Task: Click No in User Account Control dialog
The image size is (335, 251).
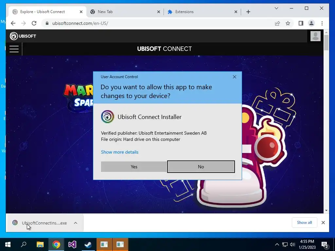Action: click(201, 167)
